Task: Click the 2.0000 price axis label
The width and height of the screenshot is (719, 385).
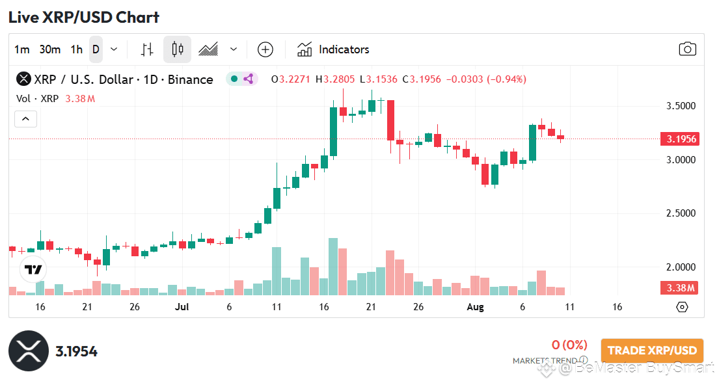Action: click(681, 267)
